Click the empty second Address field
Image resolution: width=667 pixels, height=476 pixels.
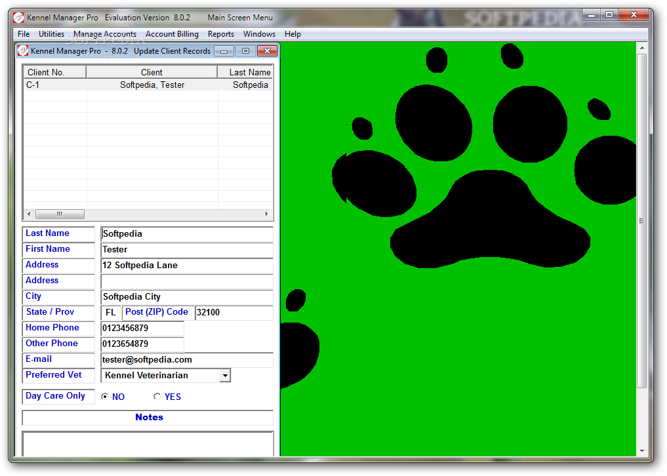pyautogui.click(x=187, y=281)
